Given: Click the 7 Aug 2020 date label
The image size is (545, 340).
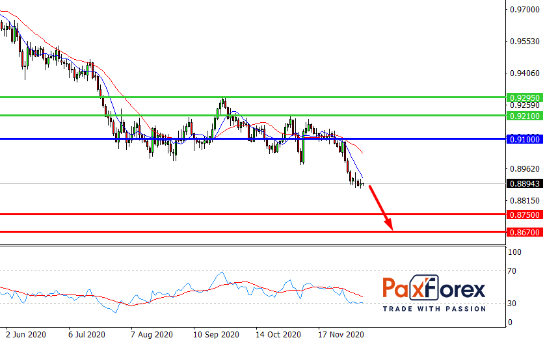Looking at the screenshot, I should tap(152, 335).
